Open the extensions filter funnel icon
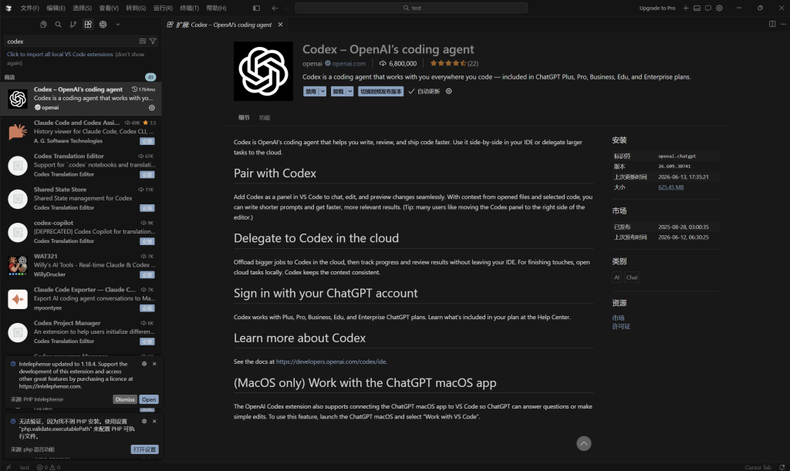The height and width of the screenshot is (471, 790). 153,42
